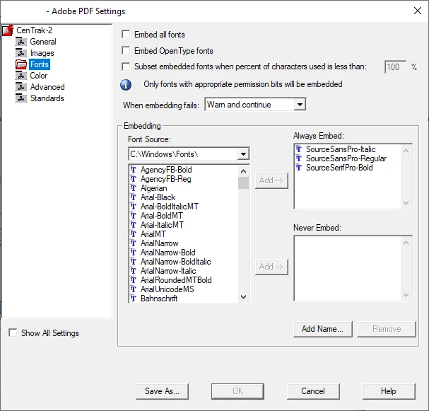Open Help for PDF settings
The width and height of the screenshot is (429, 411).
coord(389,391)
